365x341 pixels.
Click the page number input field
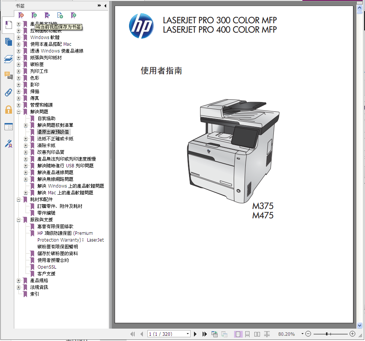(x=167, y=334)
